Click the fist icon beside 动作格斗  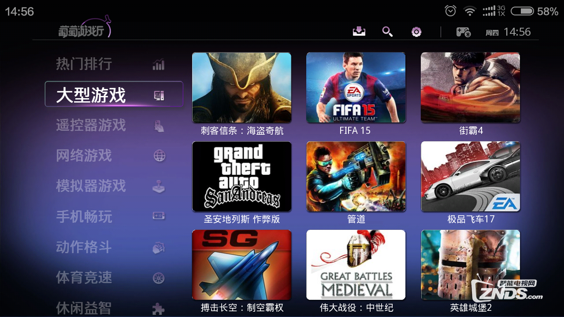[159, 247]
